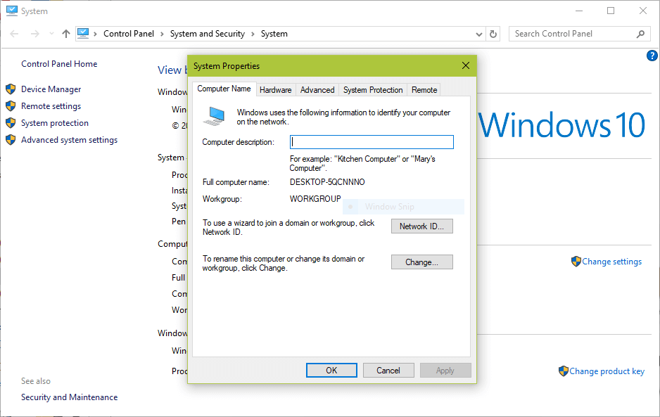Switch to the Hardware tab
The image size is (660, 417).
coord(275,89)
